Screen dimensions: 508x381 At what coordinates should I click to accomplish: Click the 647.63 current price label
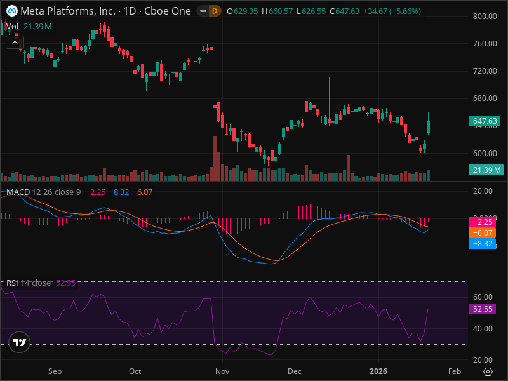[485, 121]
